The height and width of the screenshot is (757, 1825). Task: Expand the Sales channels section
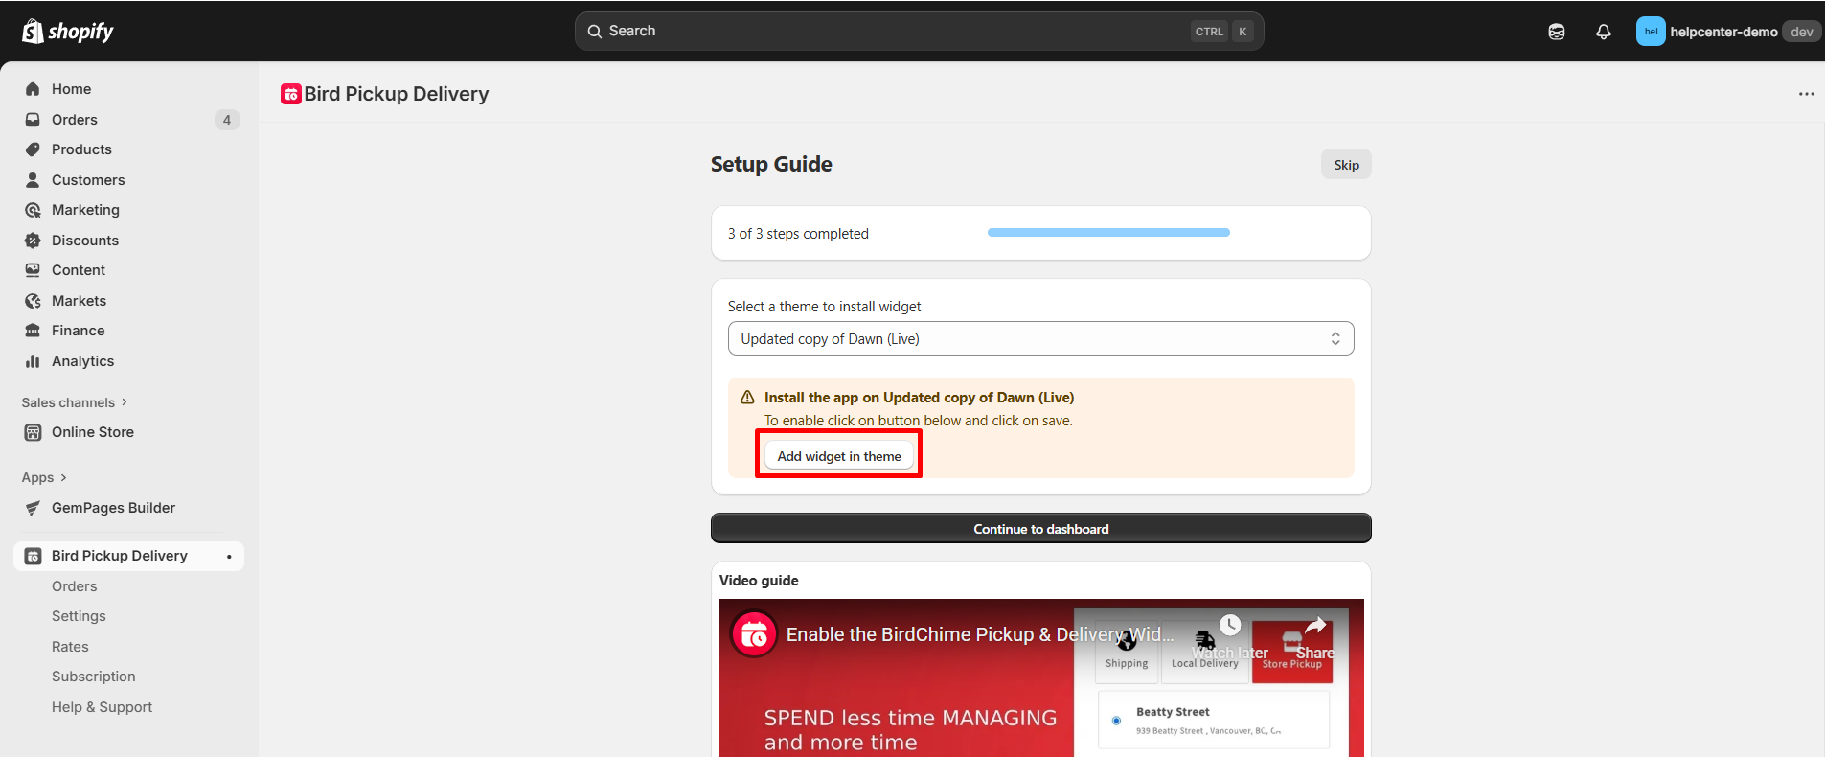click(x=75, y=402)
